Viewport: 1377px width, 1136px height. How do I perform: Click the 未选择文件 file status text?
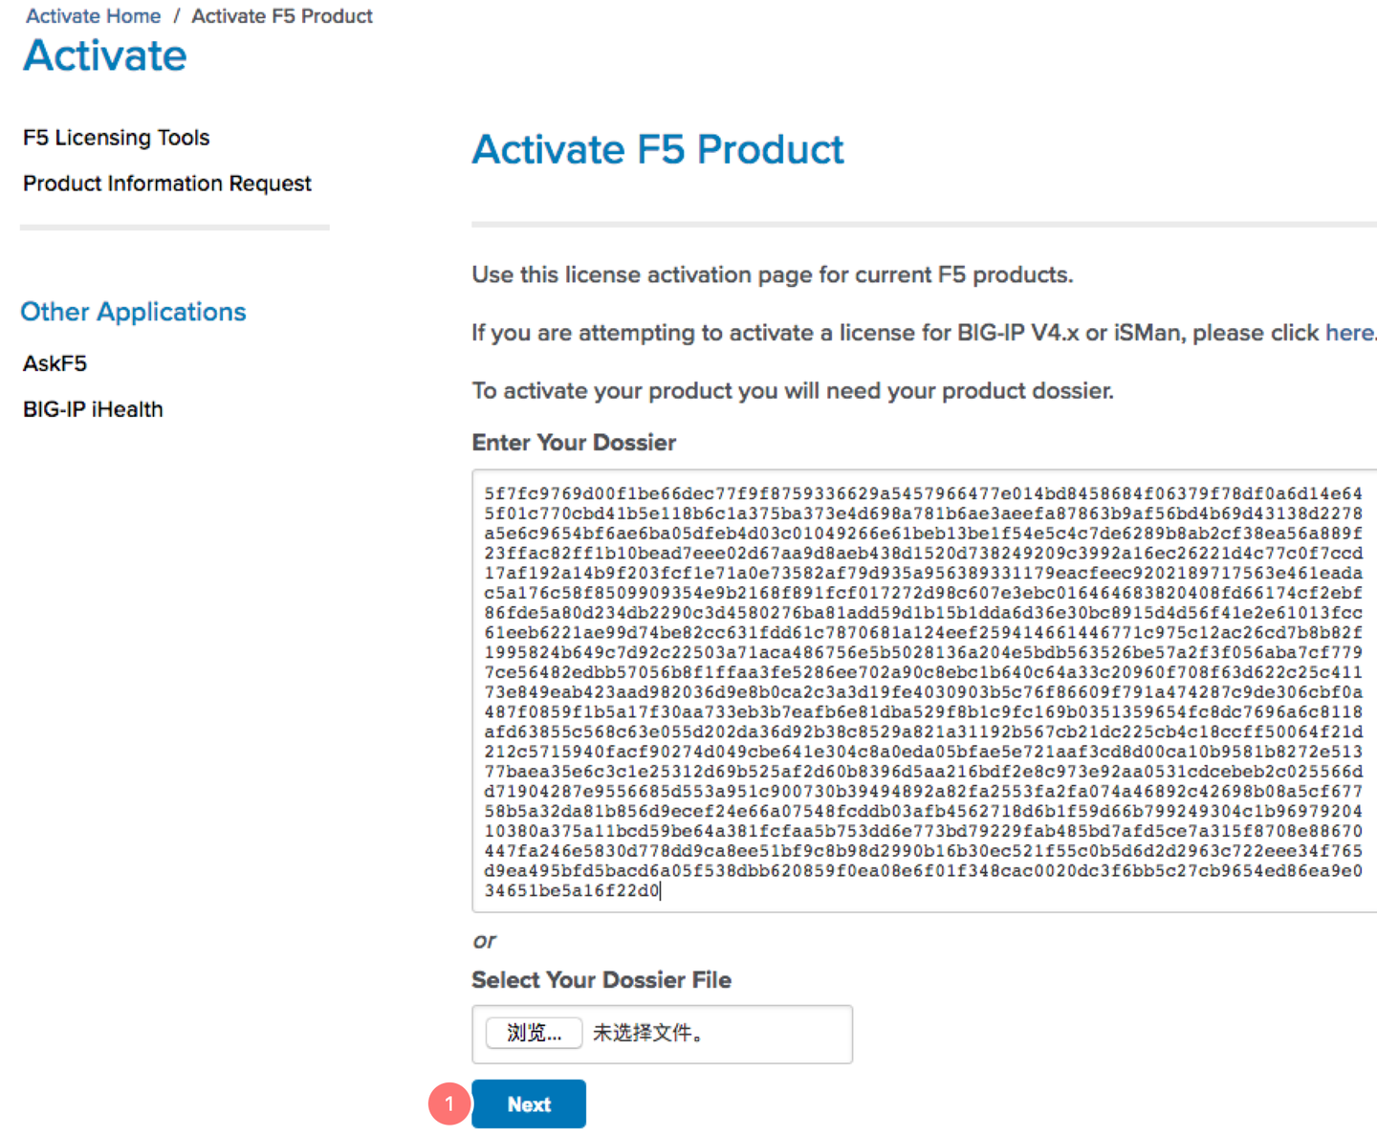click(x=647, y=1033)
